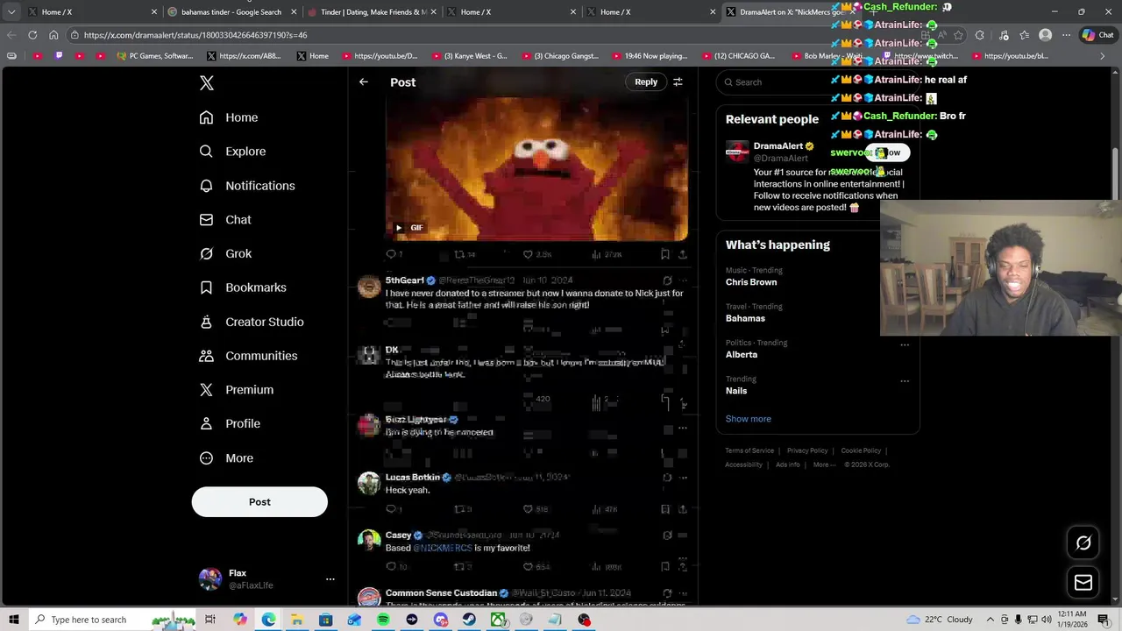Open Chicago Gangst bookmark
Image resolution: width=1122 pixels, height=631 pixels.
coord(559,56)
